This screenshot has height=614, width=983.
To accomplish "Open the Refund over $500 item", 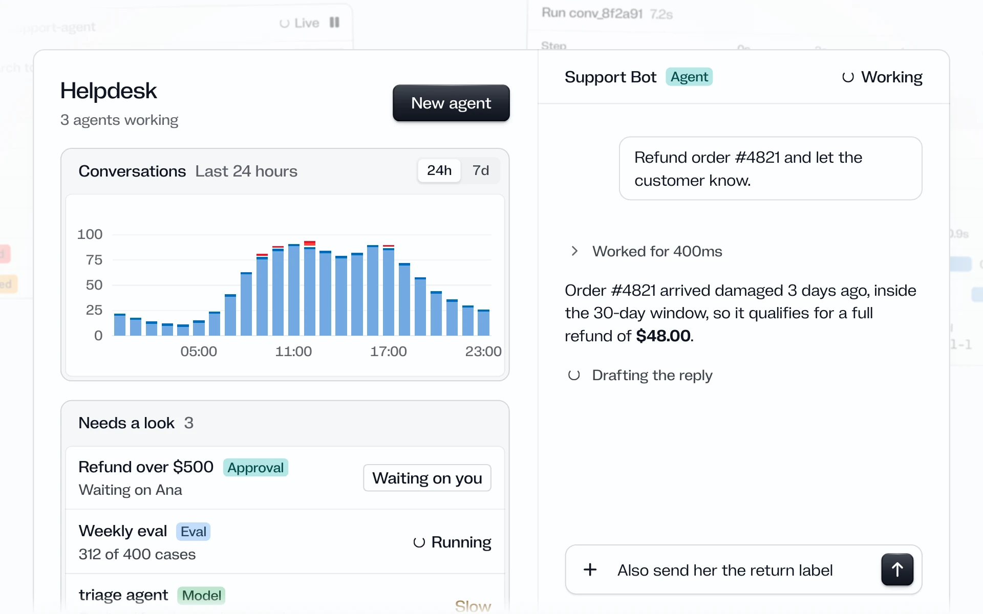I will click(x=285, y=478).
